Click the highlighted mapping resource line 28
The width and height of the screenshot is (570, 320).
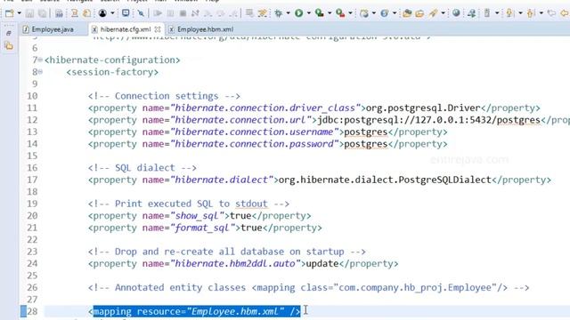coord(197,311)
